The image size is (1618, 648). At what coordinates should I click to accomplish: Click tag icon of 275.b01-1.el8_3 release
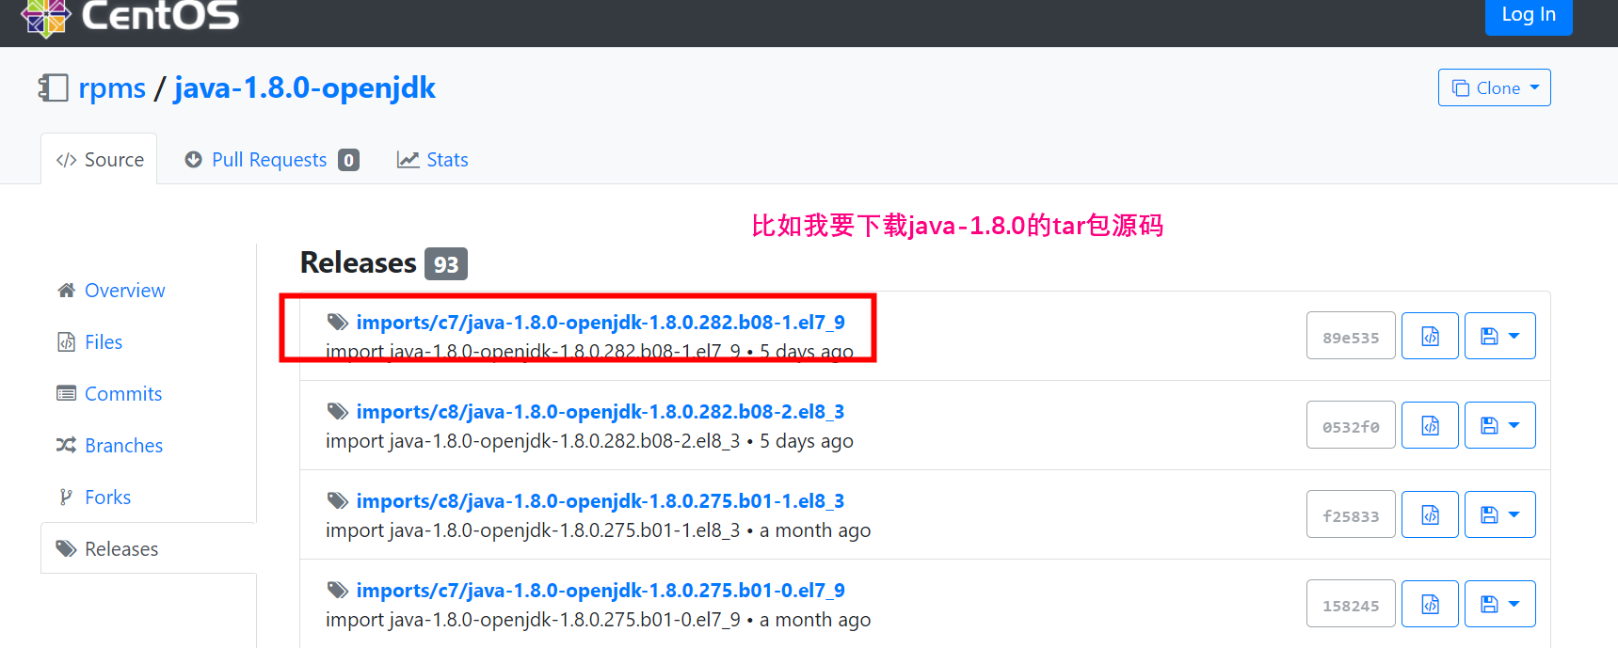(338, 501)
